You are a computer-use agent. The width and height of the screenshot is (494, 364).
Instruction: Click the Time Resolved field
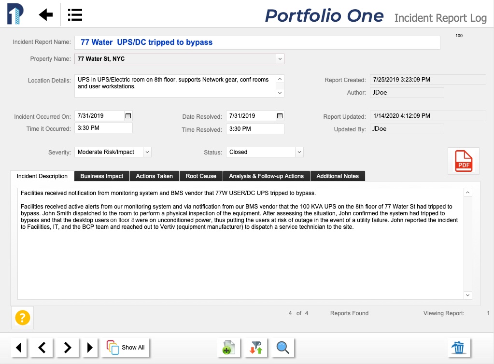click(255, 129)
